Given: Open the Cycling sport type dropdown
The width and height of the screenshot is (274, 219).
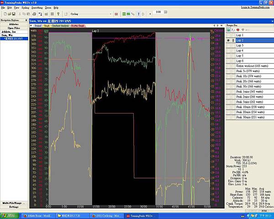Looking at the screenshot, I should click(x=111, y=14).
